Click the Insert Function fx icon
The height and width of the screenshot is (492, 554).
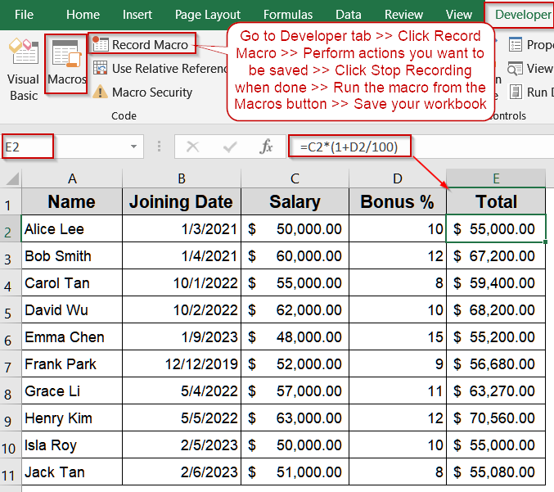pos(267,147)
